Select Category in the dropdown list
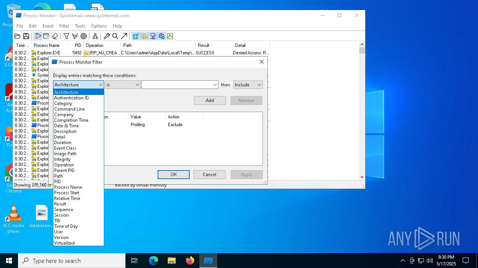The height and width of the screenshot is (268, 478). point(78,103)
